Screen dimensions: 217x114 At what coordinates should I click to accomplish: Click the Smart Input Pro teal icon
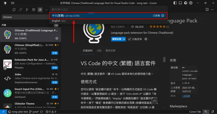7,93
